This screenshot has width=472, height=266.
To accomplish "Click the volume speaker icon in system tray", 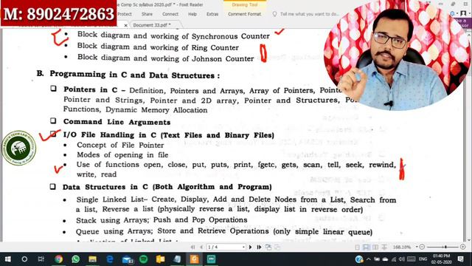I will tap(402, 259).
